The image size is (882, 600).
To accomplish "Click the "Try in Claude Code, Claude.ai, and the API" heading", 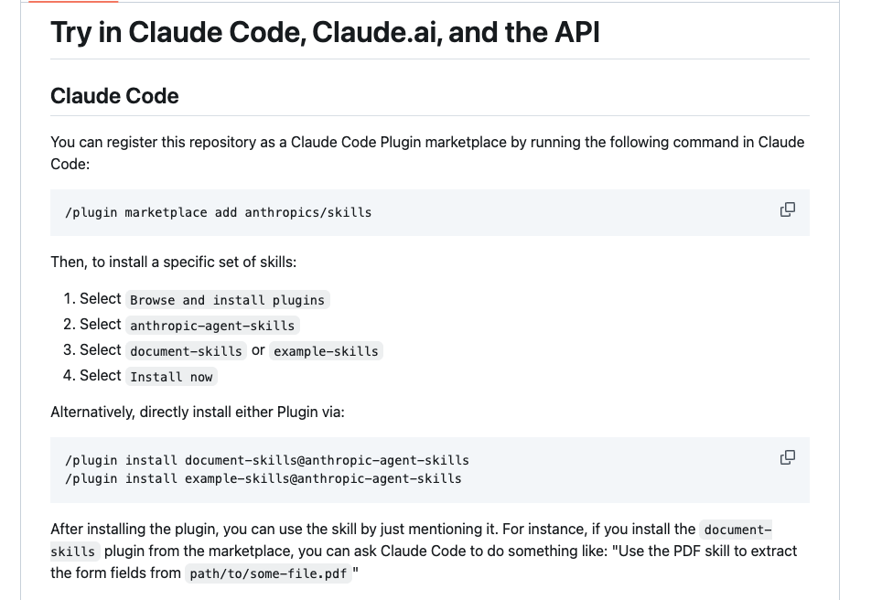I will click(x=325, y=32).
